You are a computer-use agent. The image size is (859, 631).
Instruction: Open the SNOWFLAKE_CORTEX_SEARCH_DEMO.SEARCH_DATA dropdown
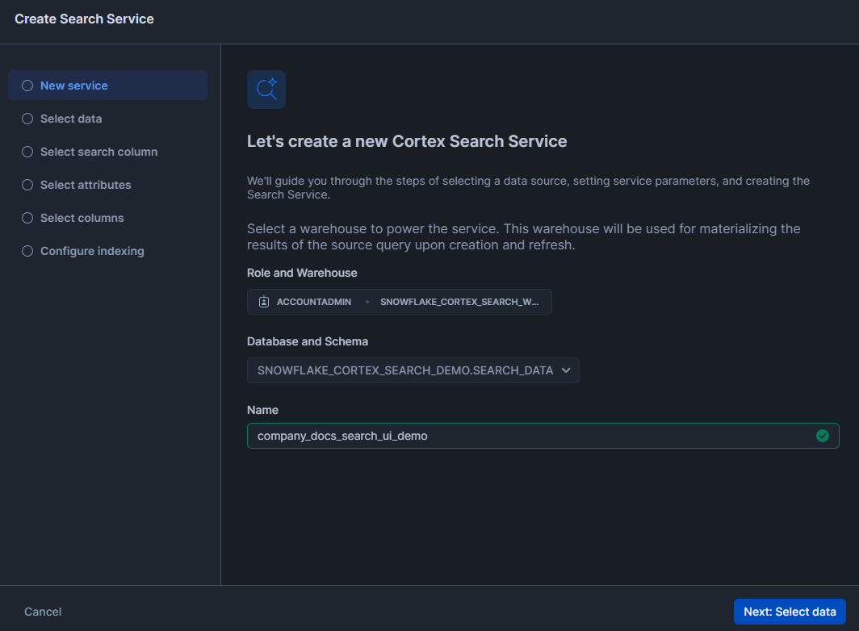pyautogui.click(x=405, y=370)
